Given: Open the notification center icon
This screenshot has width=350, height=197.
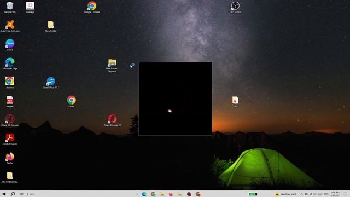Looking at the screenshot, I should coord(345,194).
